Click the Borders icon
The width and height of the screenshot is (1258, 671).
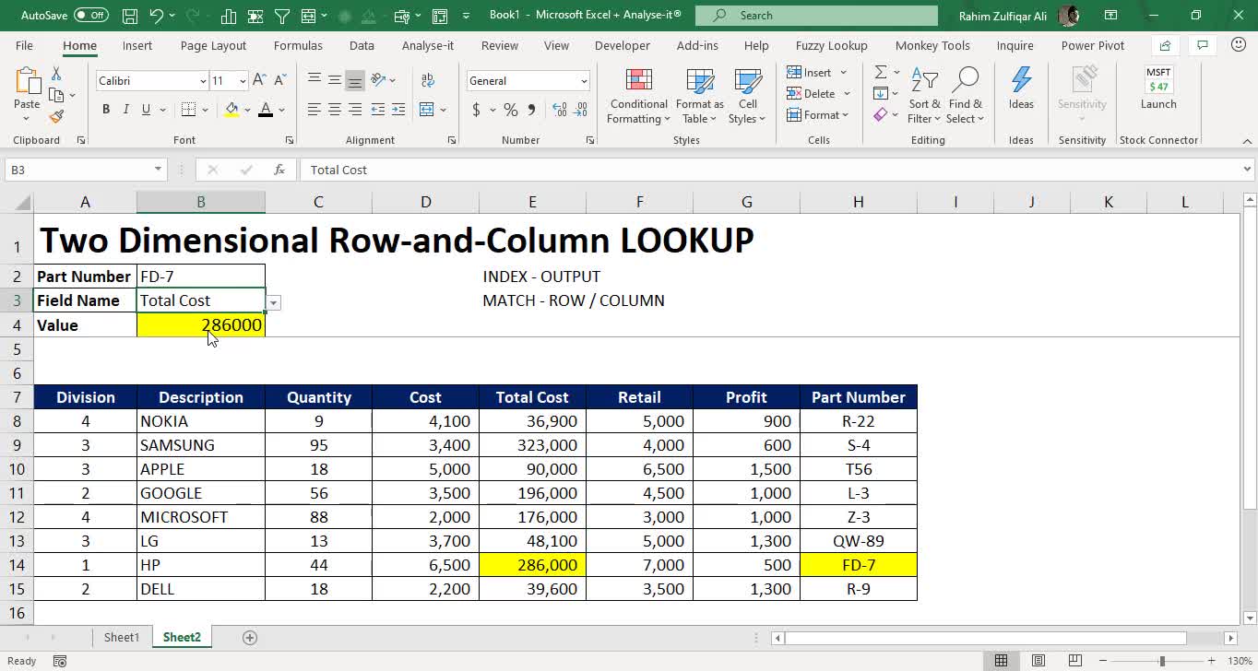click(x=188, y=110)
